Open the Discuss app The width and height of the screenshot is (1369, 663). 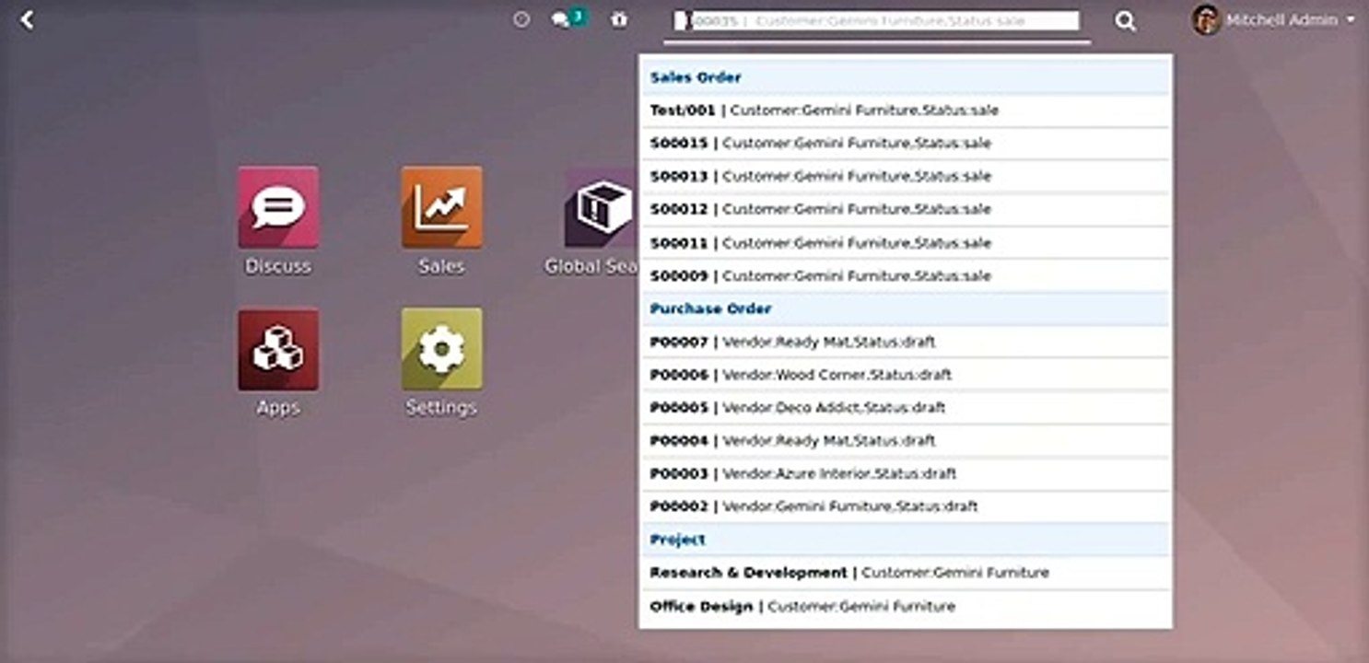(278, 221)
